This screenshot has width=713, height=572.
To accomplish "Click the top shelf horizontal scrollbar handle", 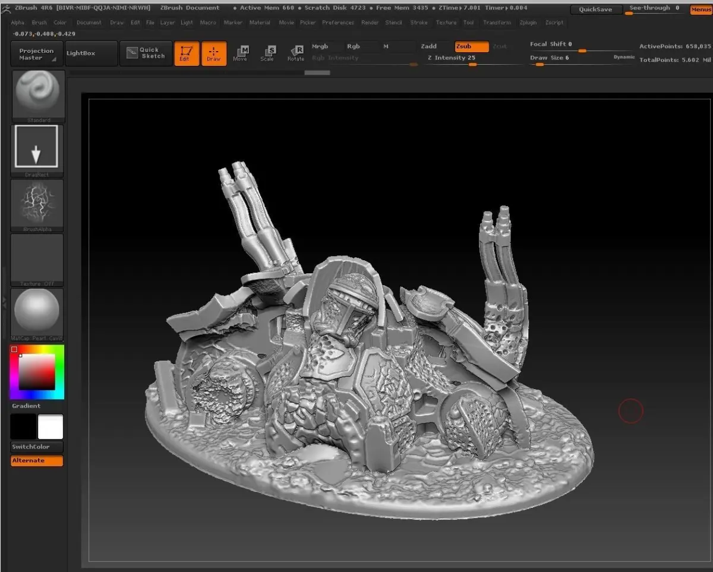I will tap(317, 73).
